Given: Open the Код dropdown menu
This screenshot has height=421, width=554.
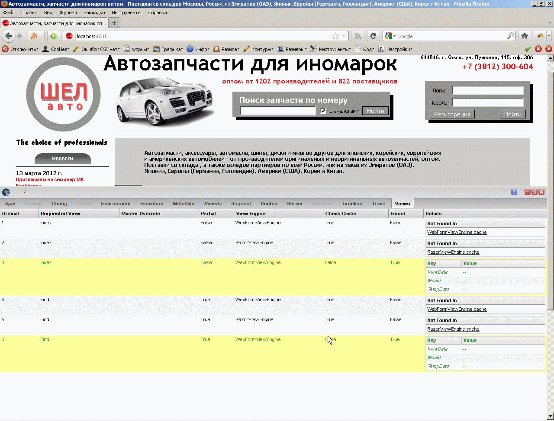Looking at the screenshot, I should (365, 49).
